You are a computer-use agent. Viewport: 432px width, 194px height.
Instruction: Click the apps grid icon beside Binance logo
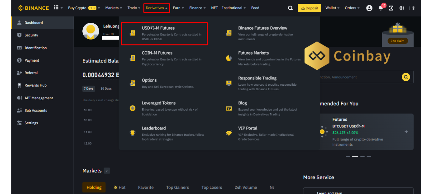coord(55,7)
